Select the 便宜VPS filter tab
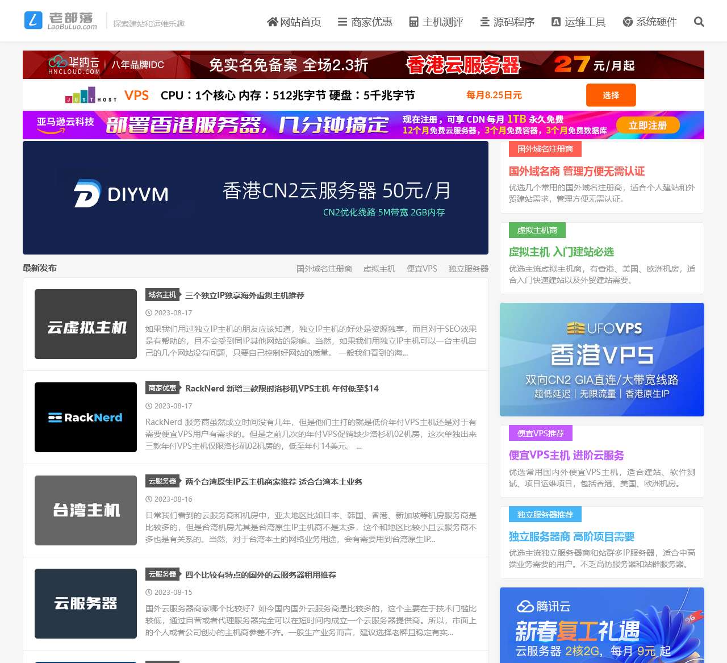The width and height of the screenshot is (727, 663). coord(421,269)
